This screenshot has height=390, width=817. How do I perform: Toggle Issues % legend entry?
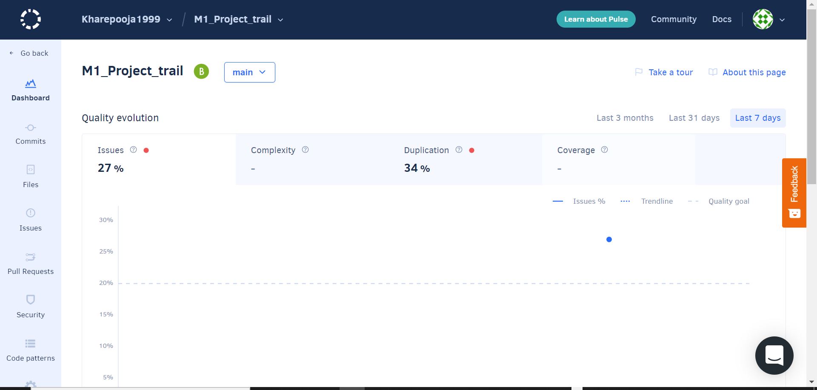pyautogui.click(x=579, y=201)
